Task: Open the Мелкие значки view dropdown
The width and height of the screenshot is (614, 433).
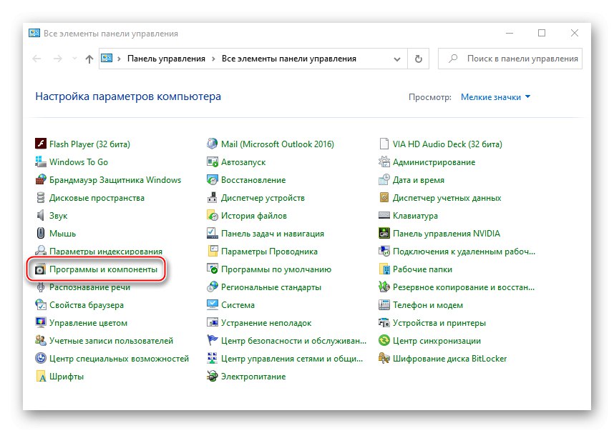Action: 495,97
